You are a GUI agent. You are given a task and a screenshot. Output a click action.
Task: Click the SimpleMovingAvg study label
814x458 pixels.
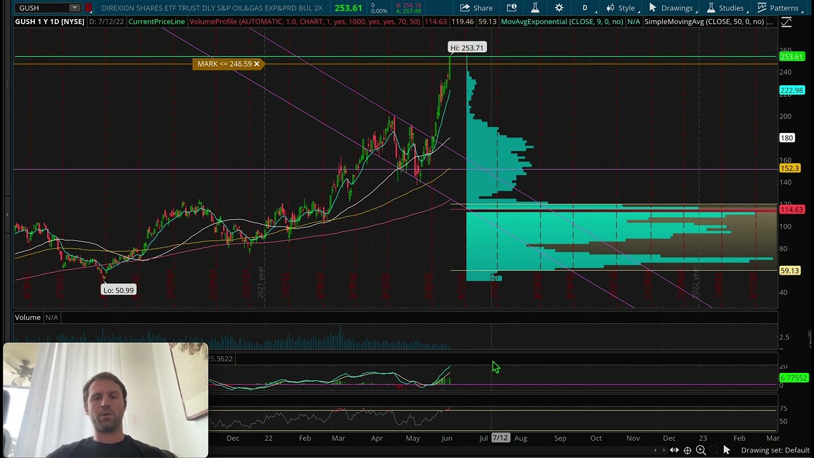[x=704, y=22]
